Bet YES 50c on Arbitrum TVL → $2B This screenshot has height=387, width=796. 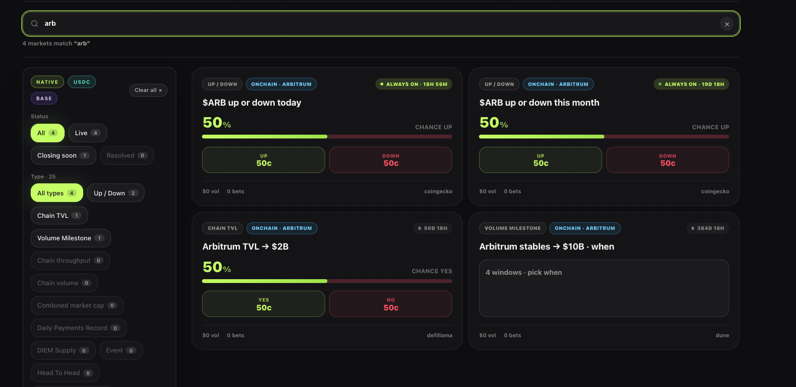pyautogui.click(x=263, y=304)
